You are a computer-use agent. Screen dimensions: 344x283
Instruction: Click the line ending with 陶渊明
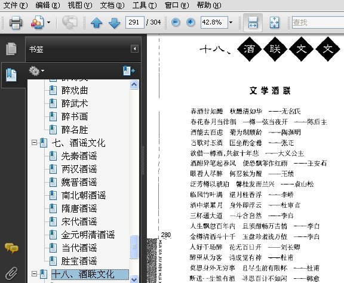pyautogui.click(x=245, y=133)
